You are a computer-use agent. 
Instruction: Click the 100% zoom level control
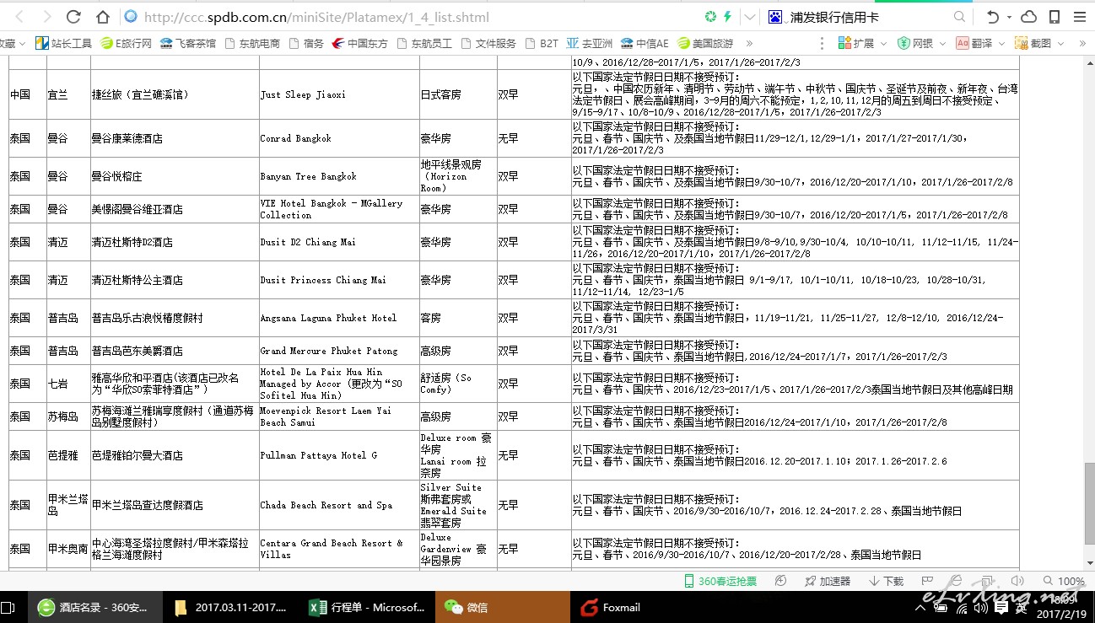pyautogui.click(x=1065, y=581)
